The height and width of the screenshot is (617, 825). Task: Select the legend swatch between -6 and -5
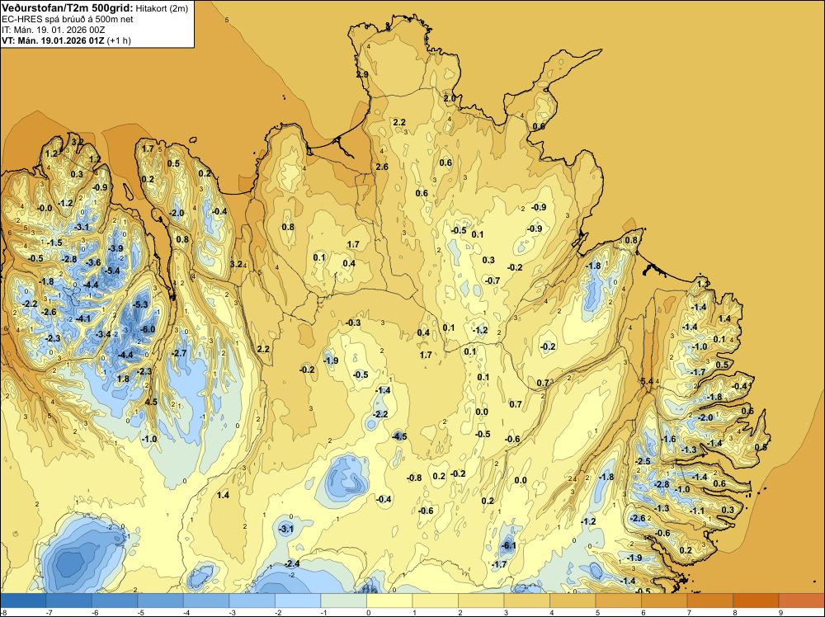coord(115,601)
